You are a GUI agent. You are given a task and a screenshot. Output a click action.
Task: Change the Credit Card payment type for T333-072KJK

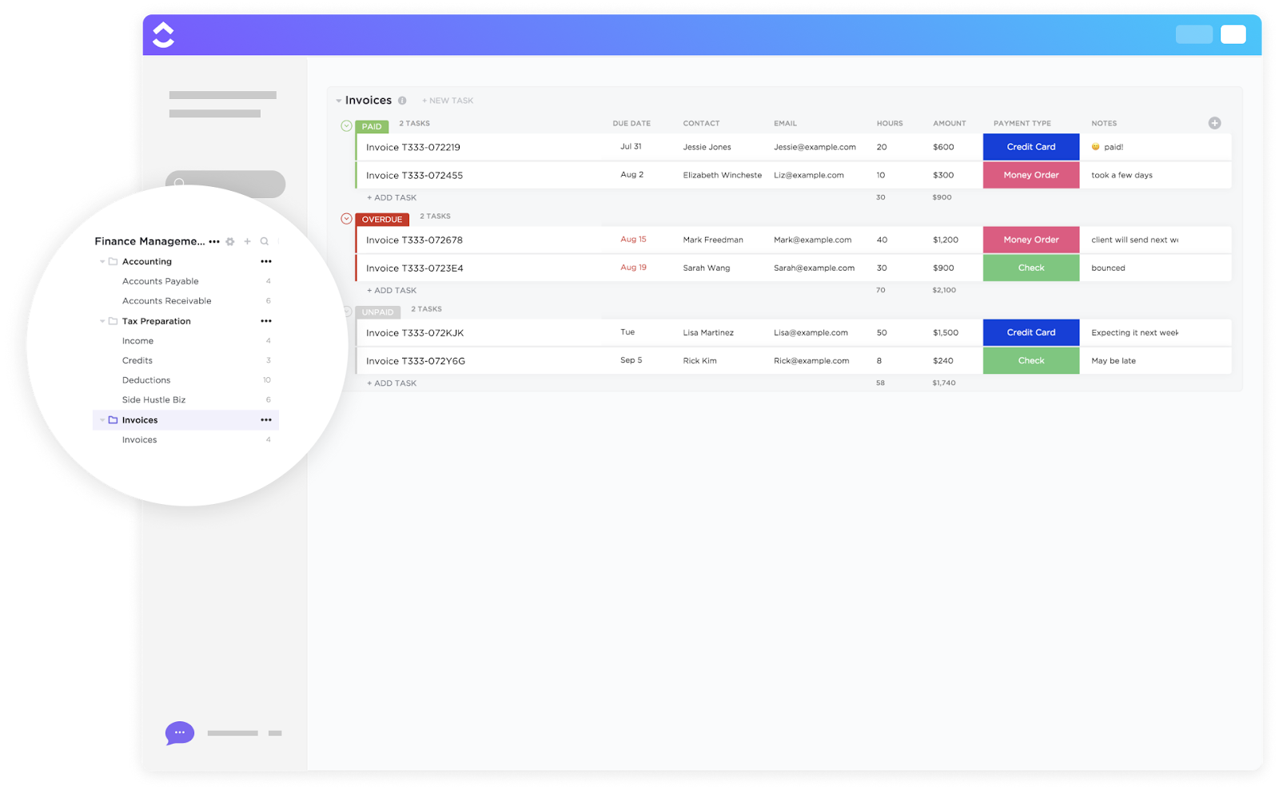1030,332
